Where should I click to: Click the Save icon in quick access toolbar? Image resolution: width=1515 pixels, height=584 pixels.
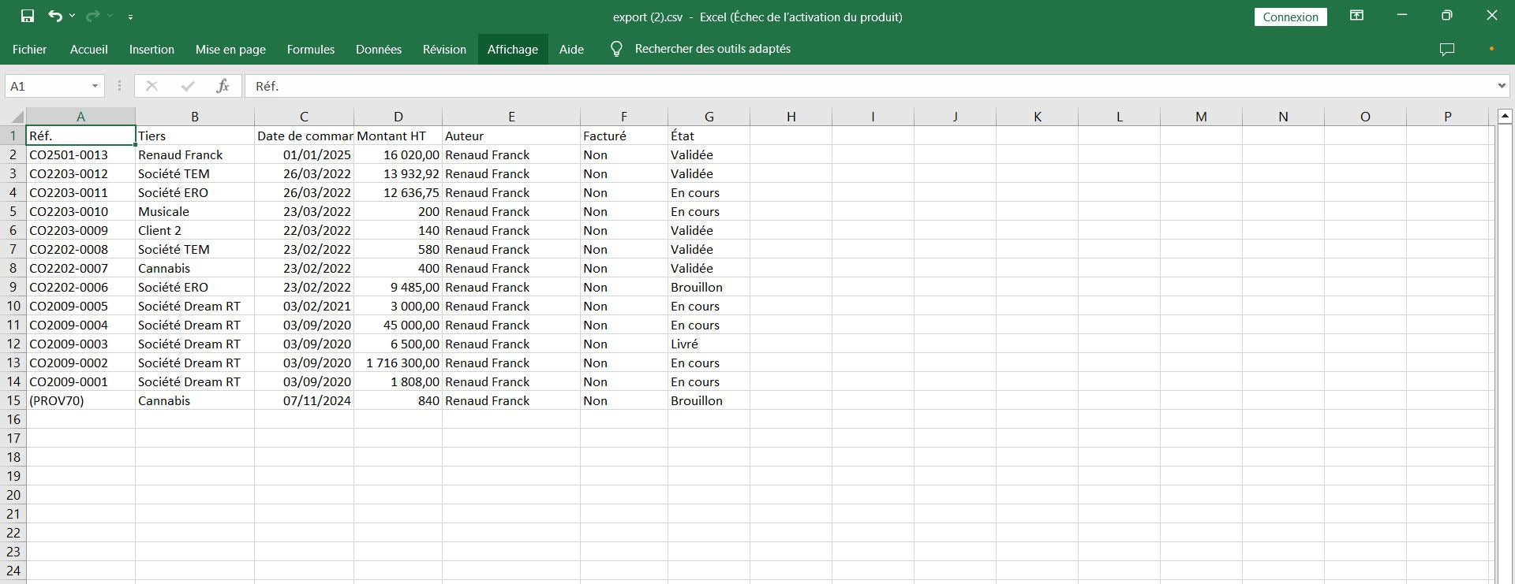click(28, 16)
